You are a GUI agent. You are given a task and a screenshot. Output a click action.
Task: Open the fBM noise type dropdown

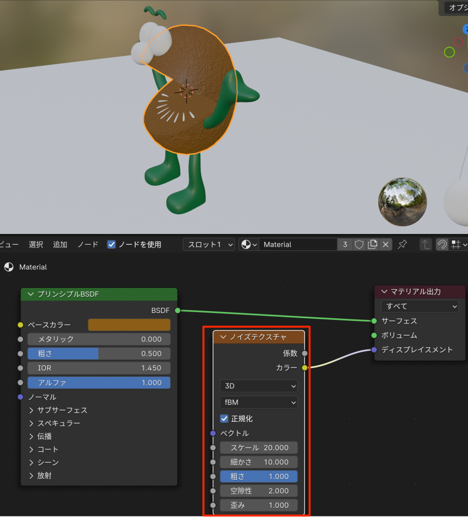click(x=258, y=402)
